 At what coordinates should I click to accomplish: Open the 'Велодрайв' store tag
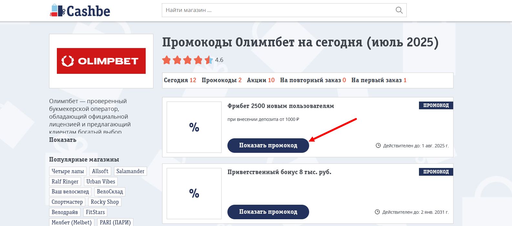point(65,212)
